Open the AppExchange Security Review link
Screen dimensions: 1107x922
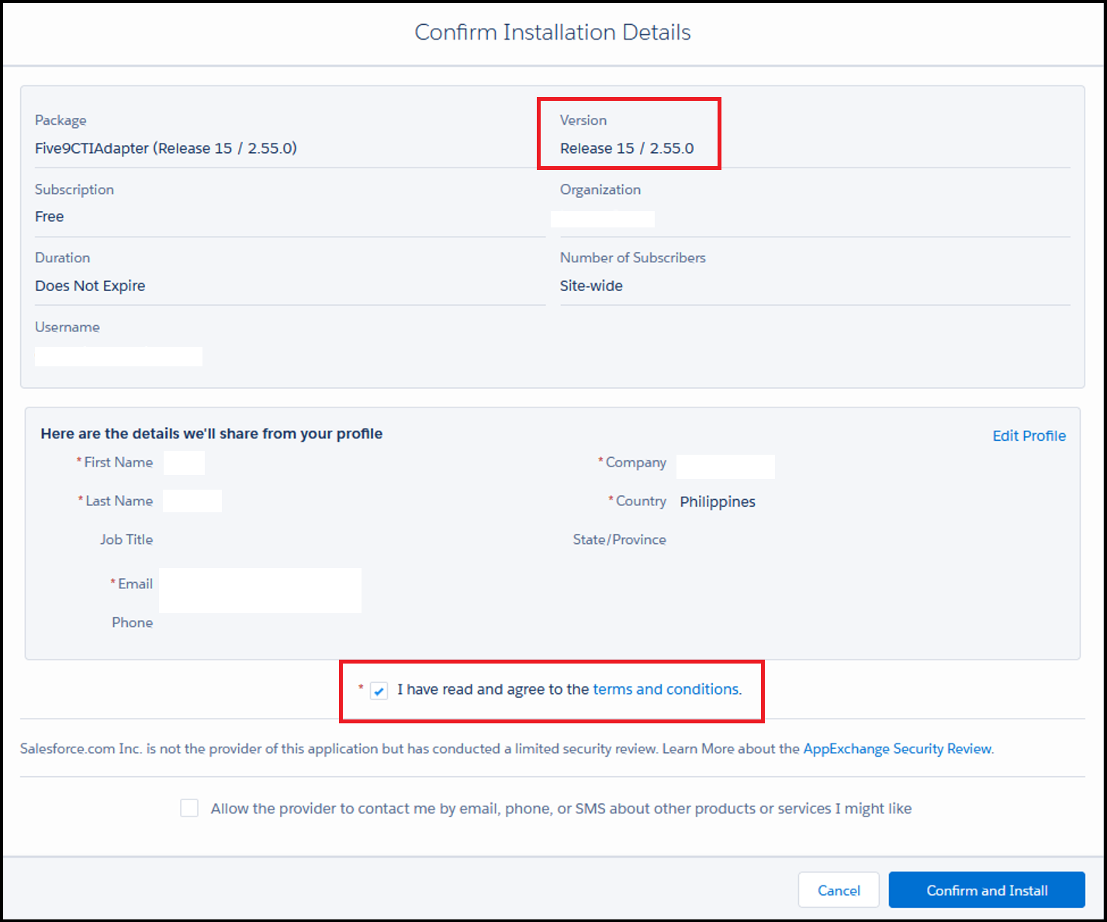coord(898,749)
